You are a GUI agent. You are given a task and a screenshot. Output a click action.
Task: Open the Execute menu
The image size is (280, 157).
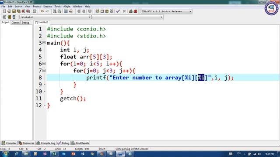tap(48, 7)
